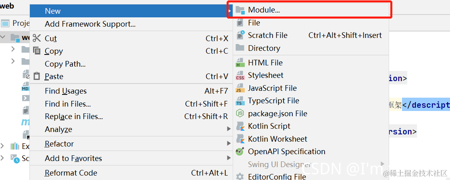The image size is (450, 180).
Task: Create a new JavaScript File
Action: tap(310, 88)
